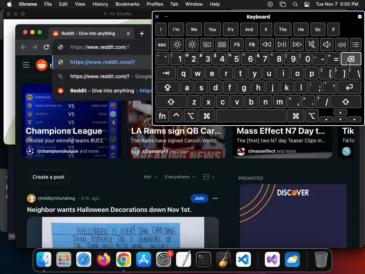Screen dimensions: 365x274
Task: Click the tab key on virtual keyboard
Action: [x=165, y=73]
